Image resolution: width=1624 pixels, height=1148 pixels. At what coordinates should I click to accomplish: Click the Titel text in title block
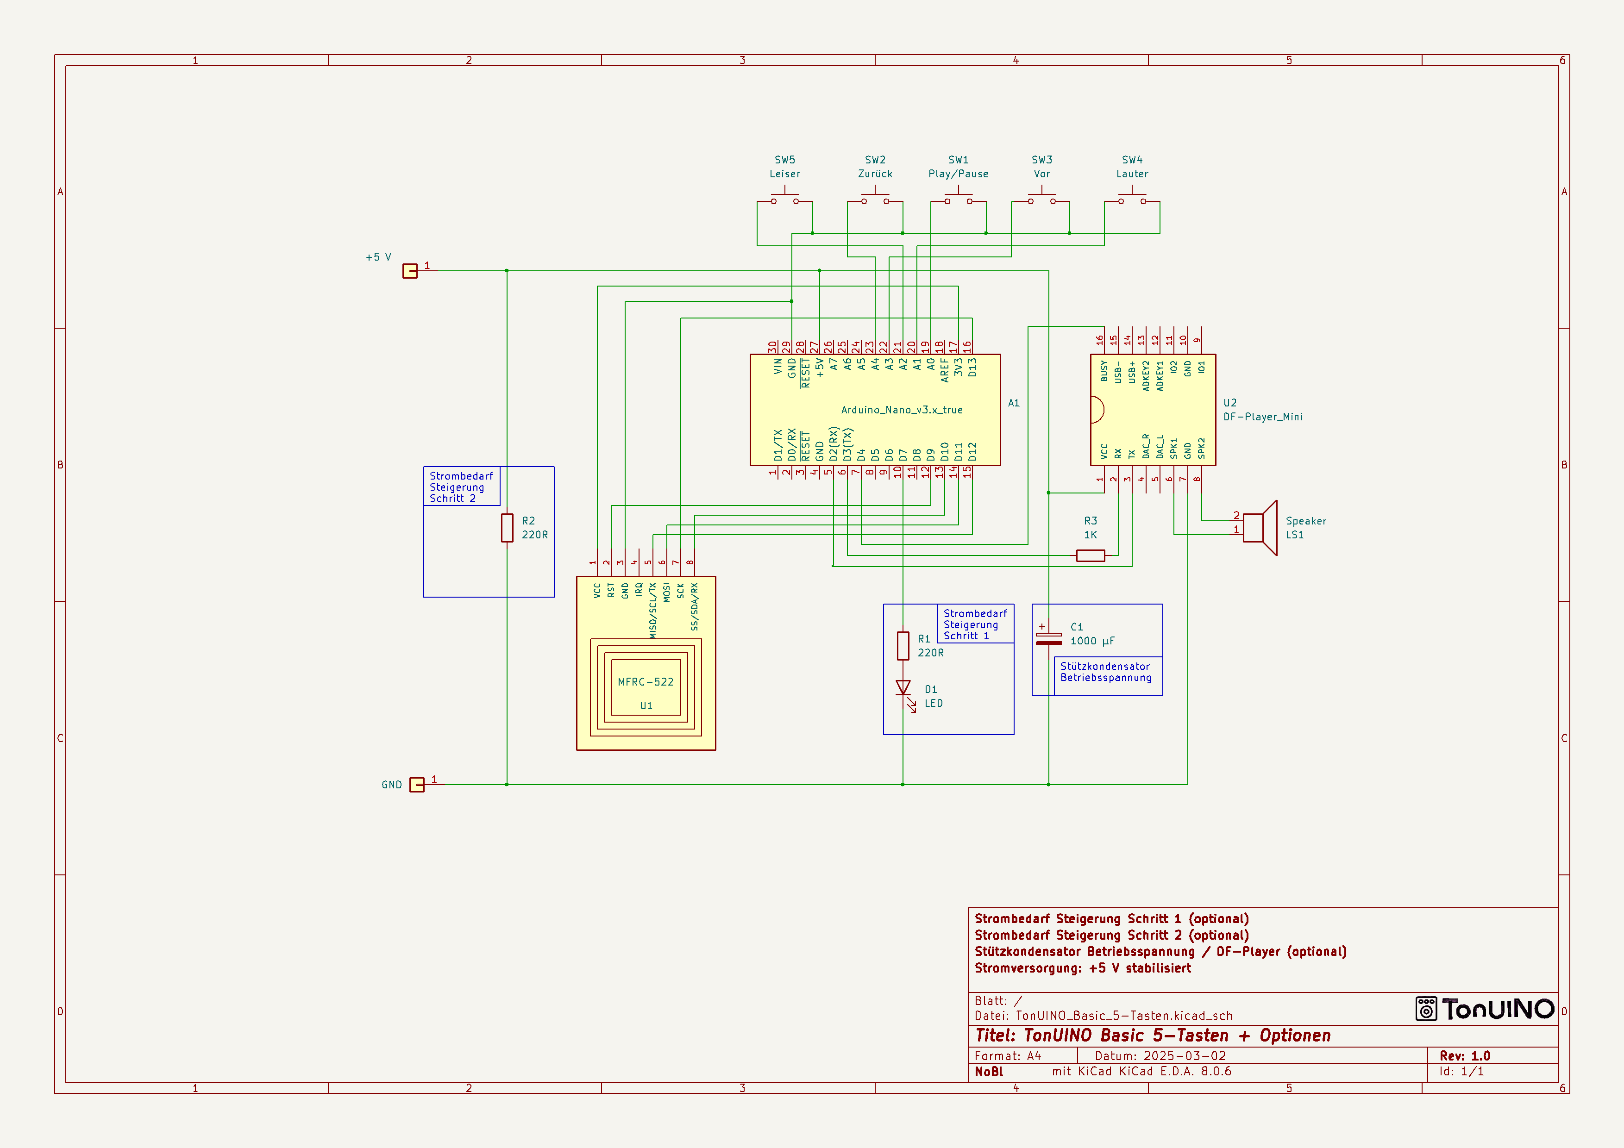click(1152, 1036)
